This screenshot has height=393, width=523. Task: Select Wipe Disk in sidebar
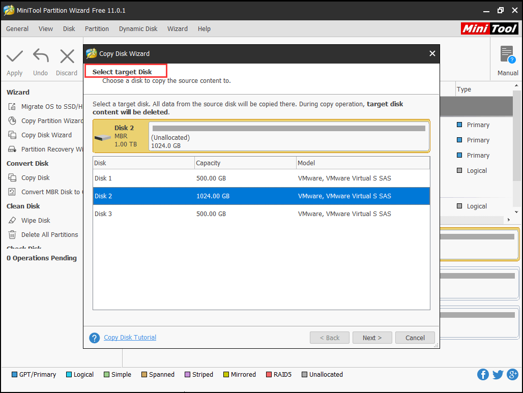coord(36,221)
